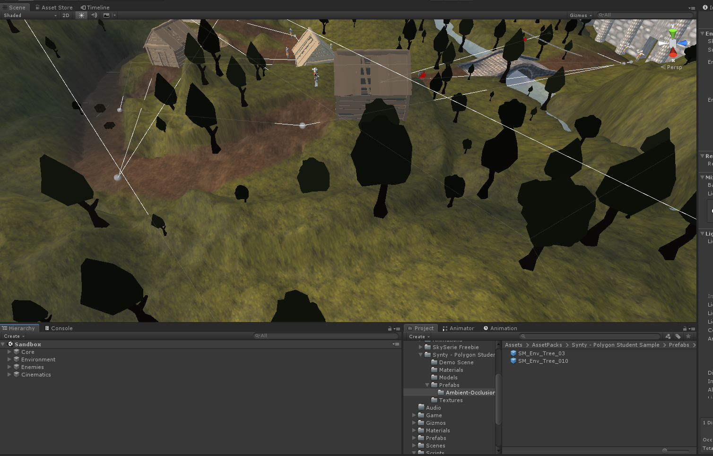Open the Shaded draw mode dropdown
This screenshot has height=456, width=713.
(x=28, y=15)
